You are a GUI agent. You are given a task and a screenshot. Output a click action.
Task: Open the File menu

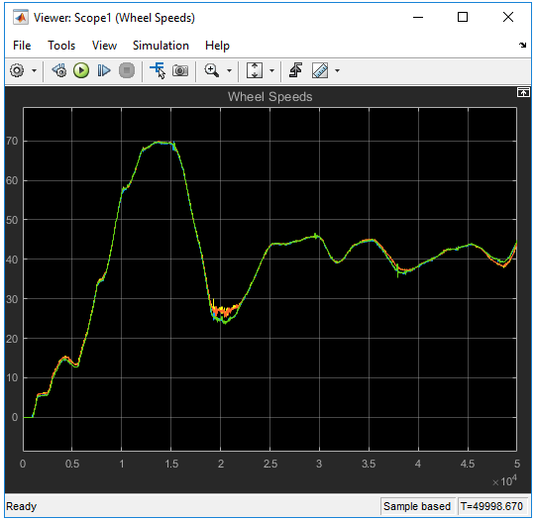point(22,46)
